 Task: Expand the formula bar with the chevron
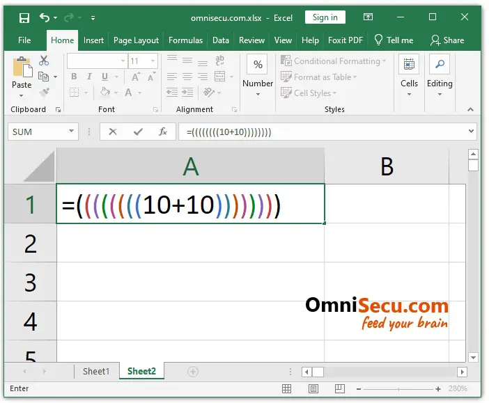(472, 132)
